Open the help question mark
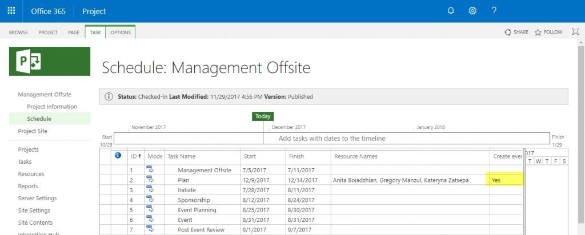 click(x=494, y=11)
